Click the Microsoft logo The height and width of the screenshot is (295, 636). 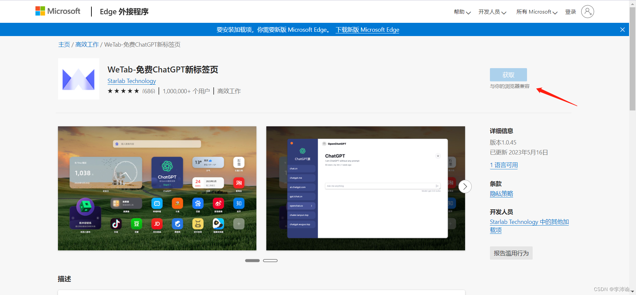click(x=58, y=11)
